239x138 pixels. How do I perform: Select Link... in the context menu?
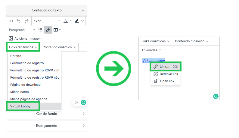coord(166,67)
